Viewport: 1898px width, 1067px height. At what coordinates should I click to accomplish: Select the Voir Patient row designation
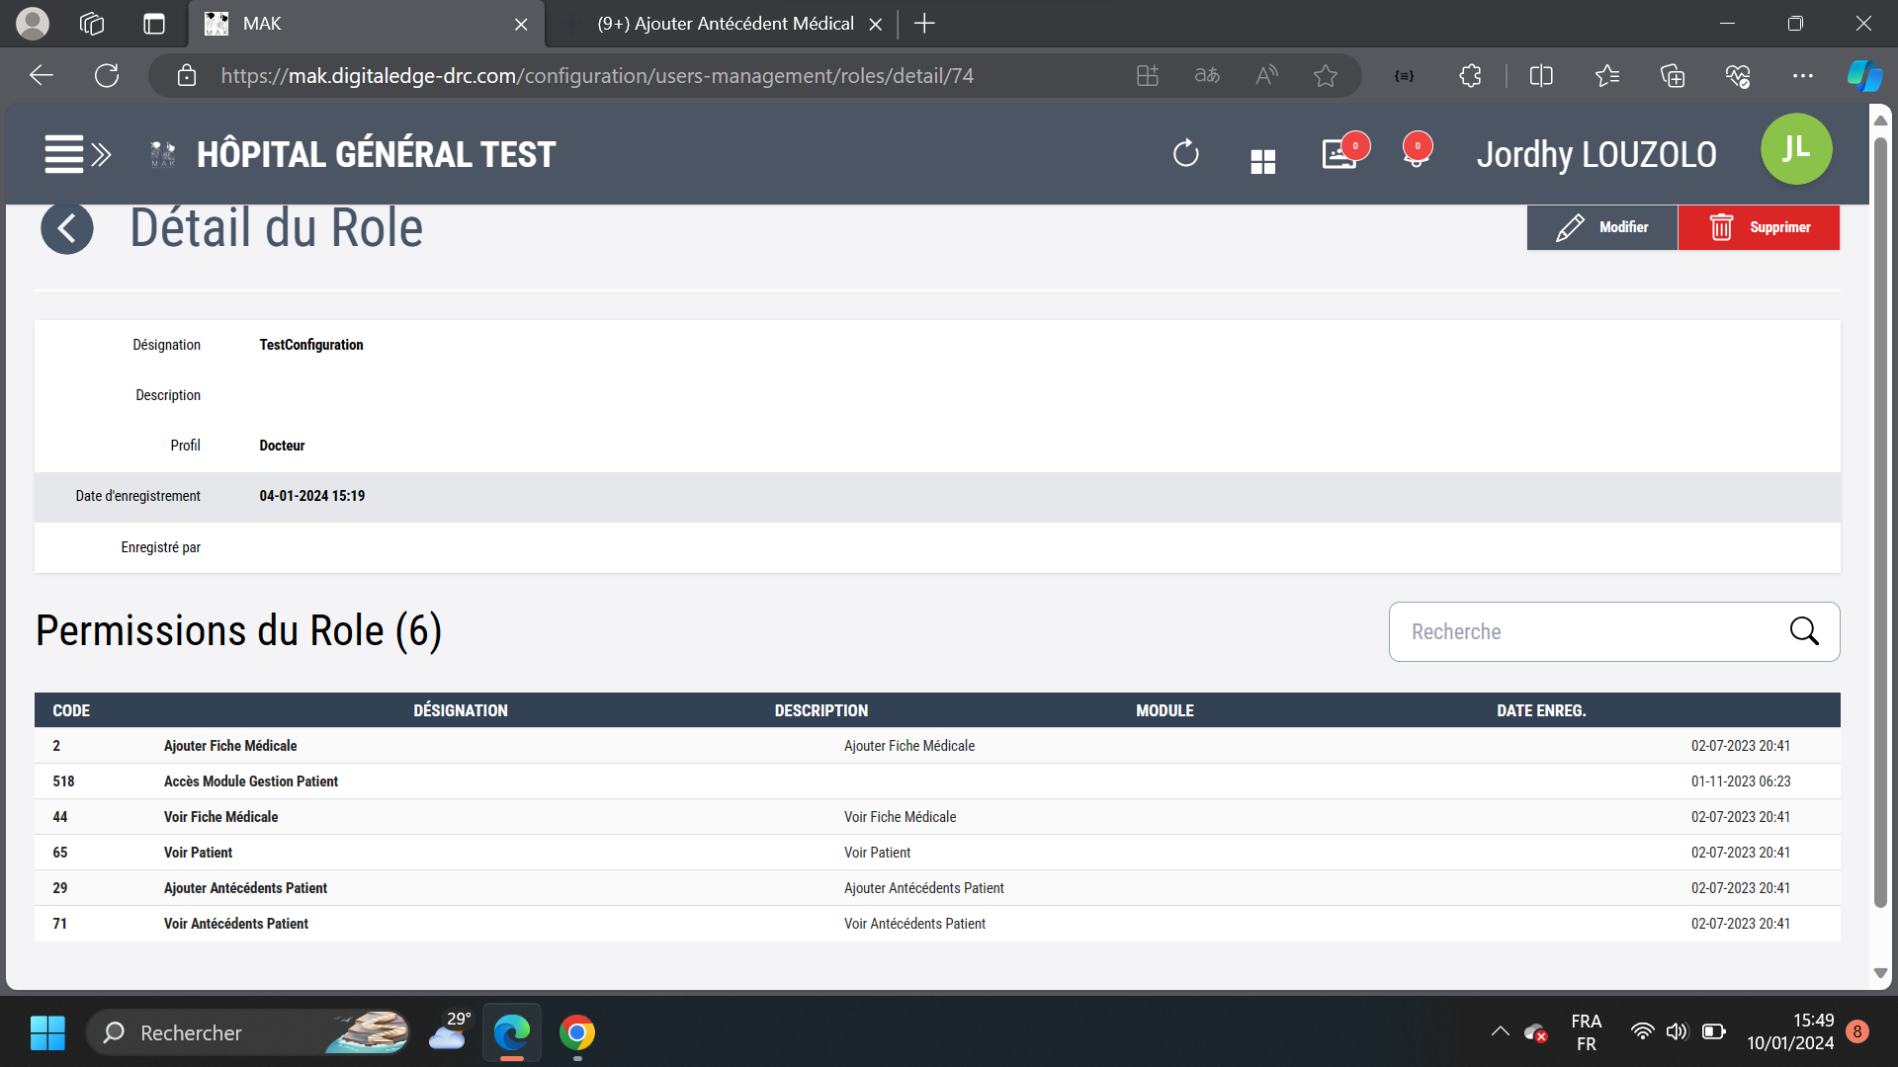click(x=198, y=853)
